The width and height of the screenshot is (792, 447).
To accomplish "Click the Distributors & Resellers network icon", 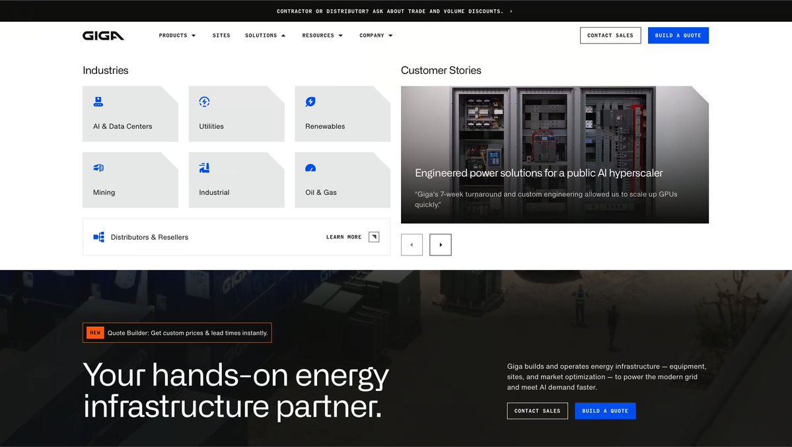I will point(98,237).
